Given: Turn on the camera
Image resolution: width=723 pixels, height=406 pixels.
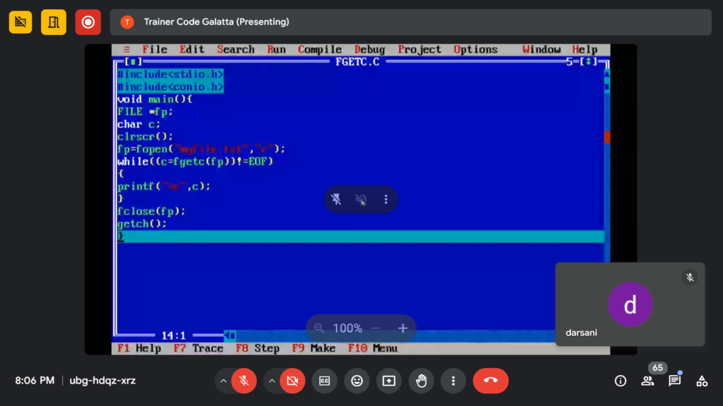Looking at the screenshot, I should click(x=292, y=381).
